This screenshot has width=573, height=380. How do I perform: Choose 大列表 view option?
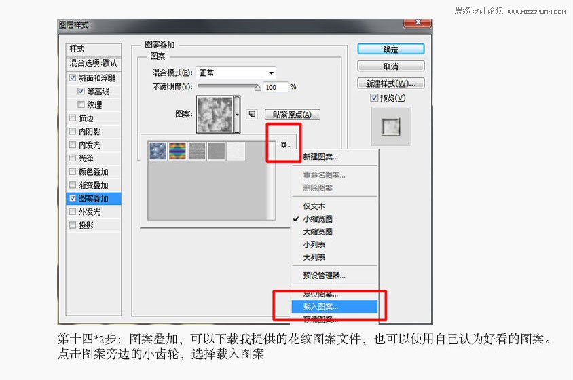(335, 257)
